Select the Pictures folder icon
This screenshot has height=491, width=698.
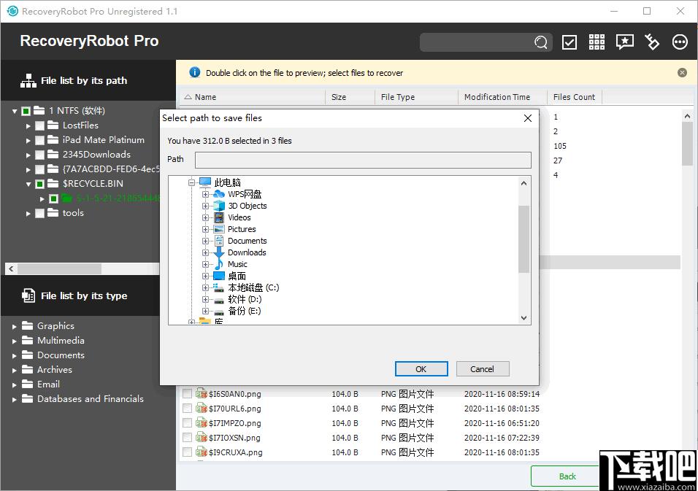(219, 229)
